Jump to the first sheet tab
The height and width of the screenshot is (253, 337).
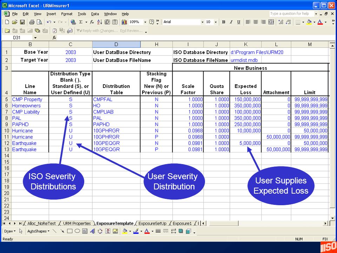click(4, 223)
